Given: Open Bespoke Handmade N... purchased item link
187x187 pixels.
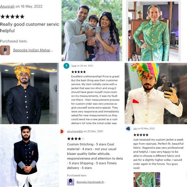Looking at the screenshot, I should (91, 182).
